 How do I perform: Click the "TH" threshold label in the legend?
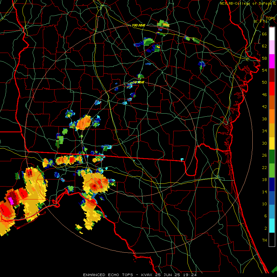[264, 240]
